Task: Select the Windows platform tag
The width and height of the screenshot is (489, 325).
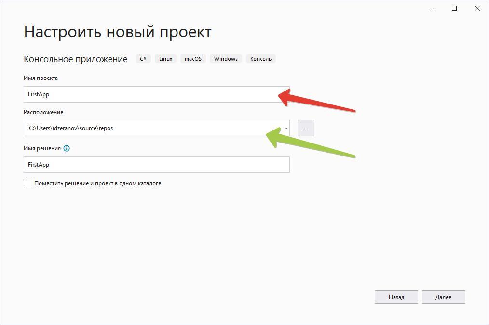Action: [226, 59]
